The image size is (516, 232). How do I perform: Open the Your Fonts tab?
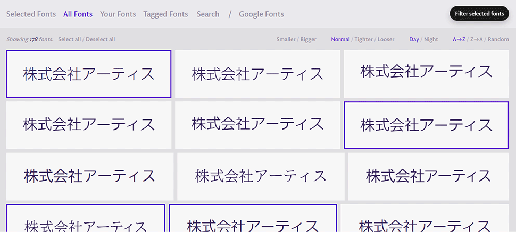118,14
